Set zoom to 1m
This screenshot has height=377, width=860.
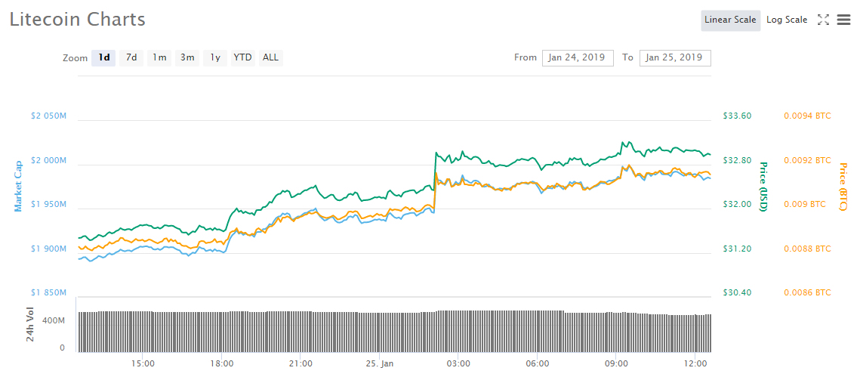[159, 57]
